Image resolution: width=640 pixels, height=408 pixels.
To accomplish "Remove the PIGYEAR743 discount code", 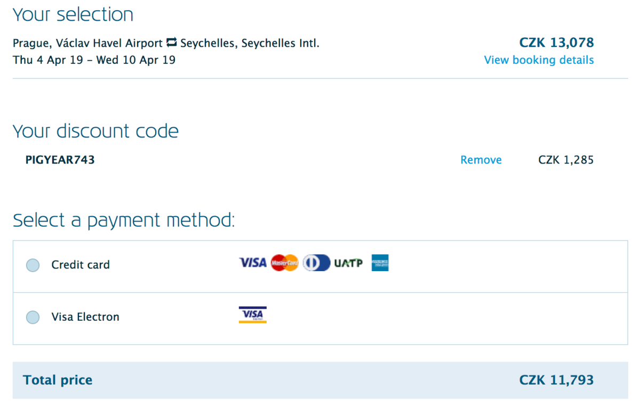I will coord(481,160).
